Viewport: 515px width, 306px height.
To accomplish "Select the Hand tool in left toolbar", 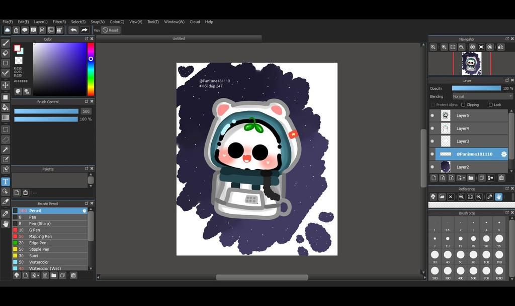I will point(6,224).
